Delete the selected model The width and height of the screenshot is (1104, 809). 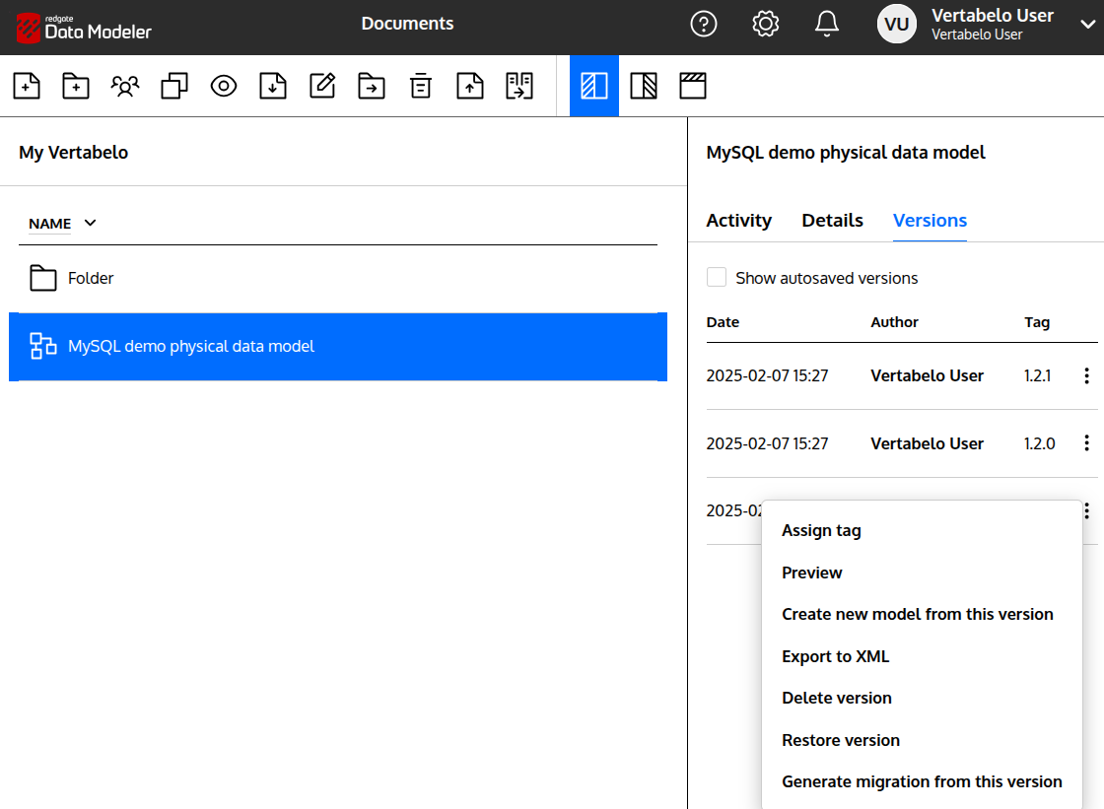[421, 86]
